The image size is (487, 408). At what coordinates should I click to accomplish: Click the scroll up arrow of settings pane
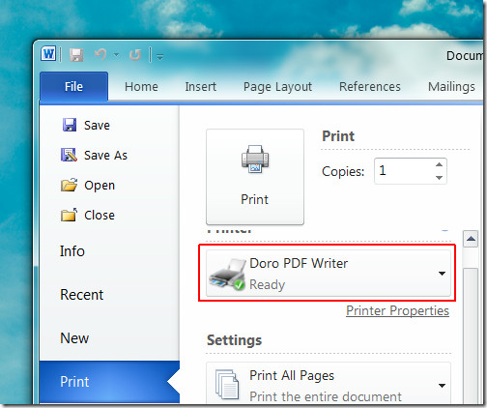471,239
